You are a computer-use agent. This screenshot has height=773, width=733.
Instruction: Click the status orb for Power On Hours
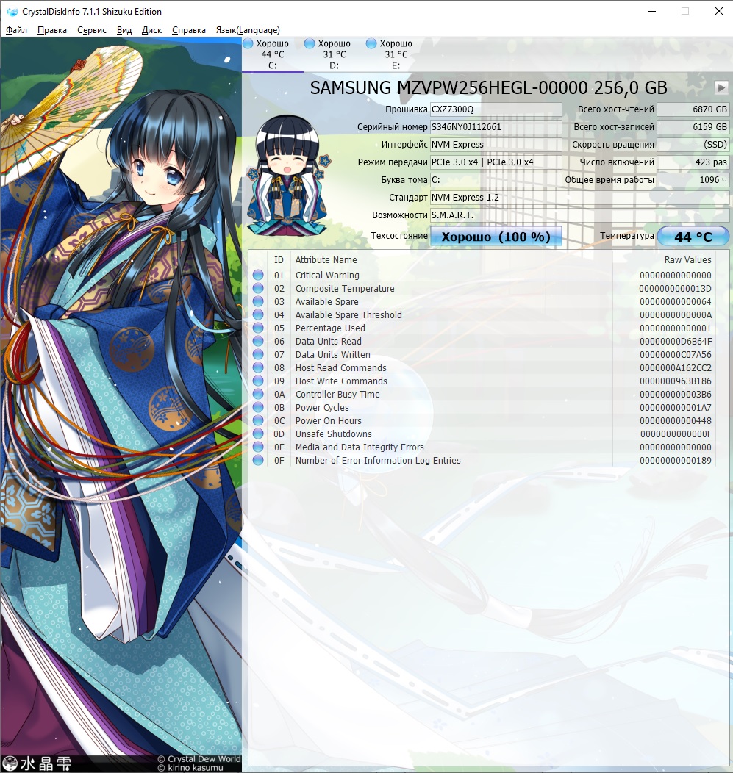point(258,420)
